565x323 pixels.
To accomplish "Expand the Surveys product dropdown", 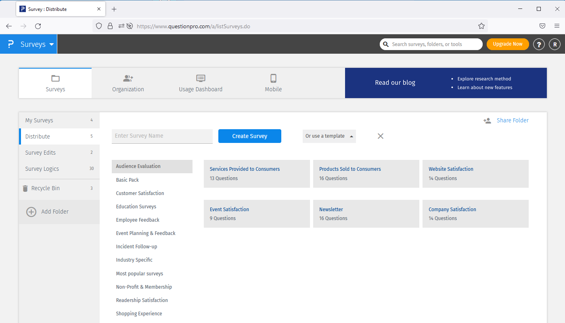I will 51,44.
